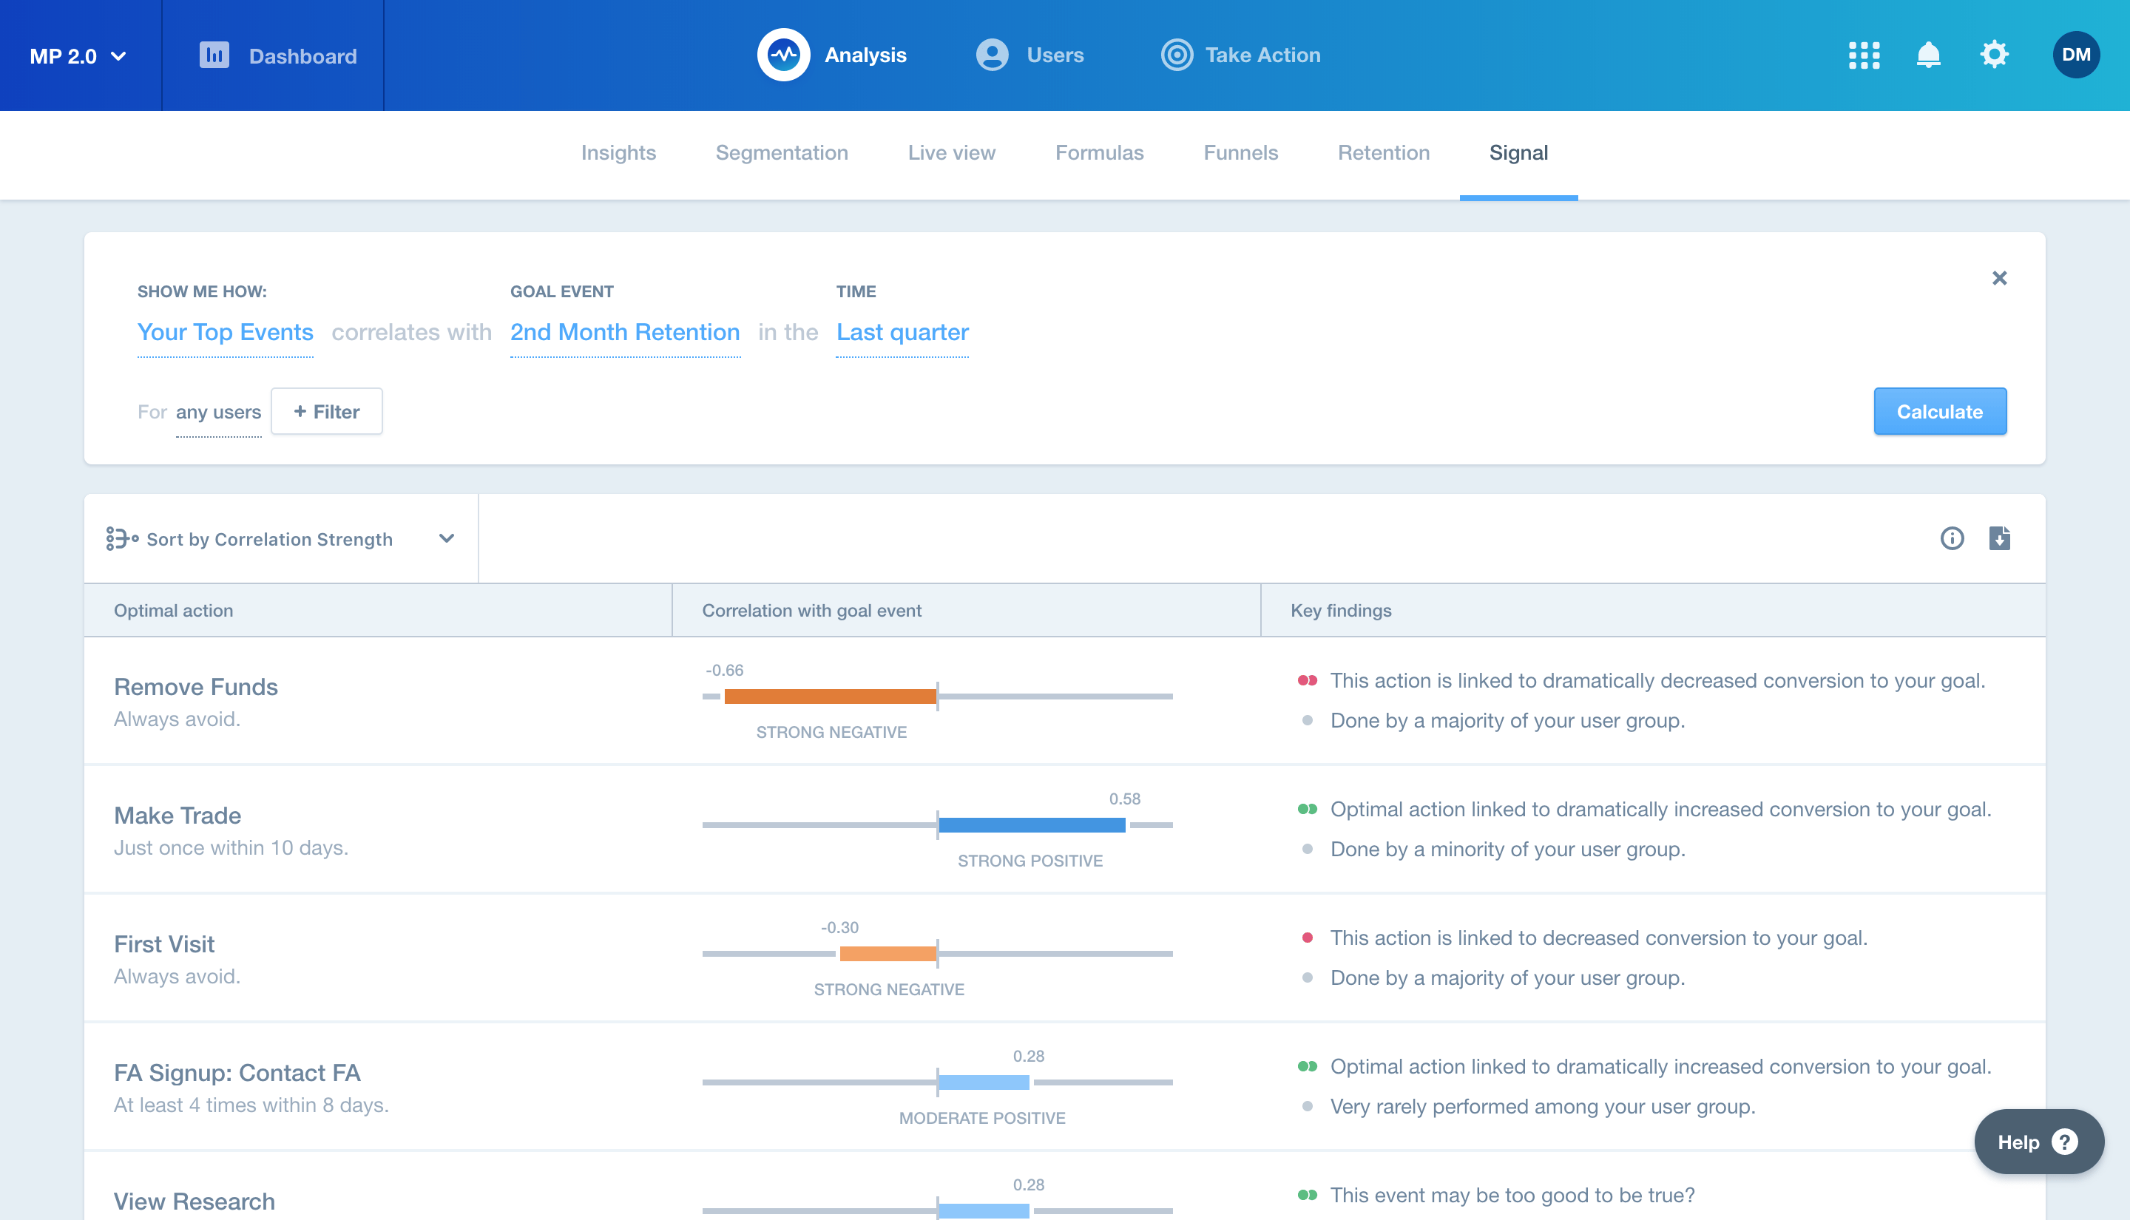Click the 0.58 blue correlation bar
The width and height of the screenshot is (2130, 1220).
pyautogui.click(x=1032, y=824)
